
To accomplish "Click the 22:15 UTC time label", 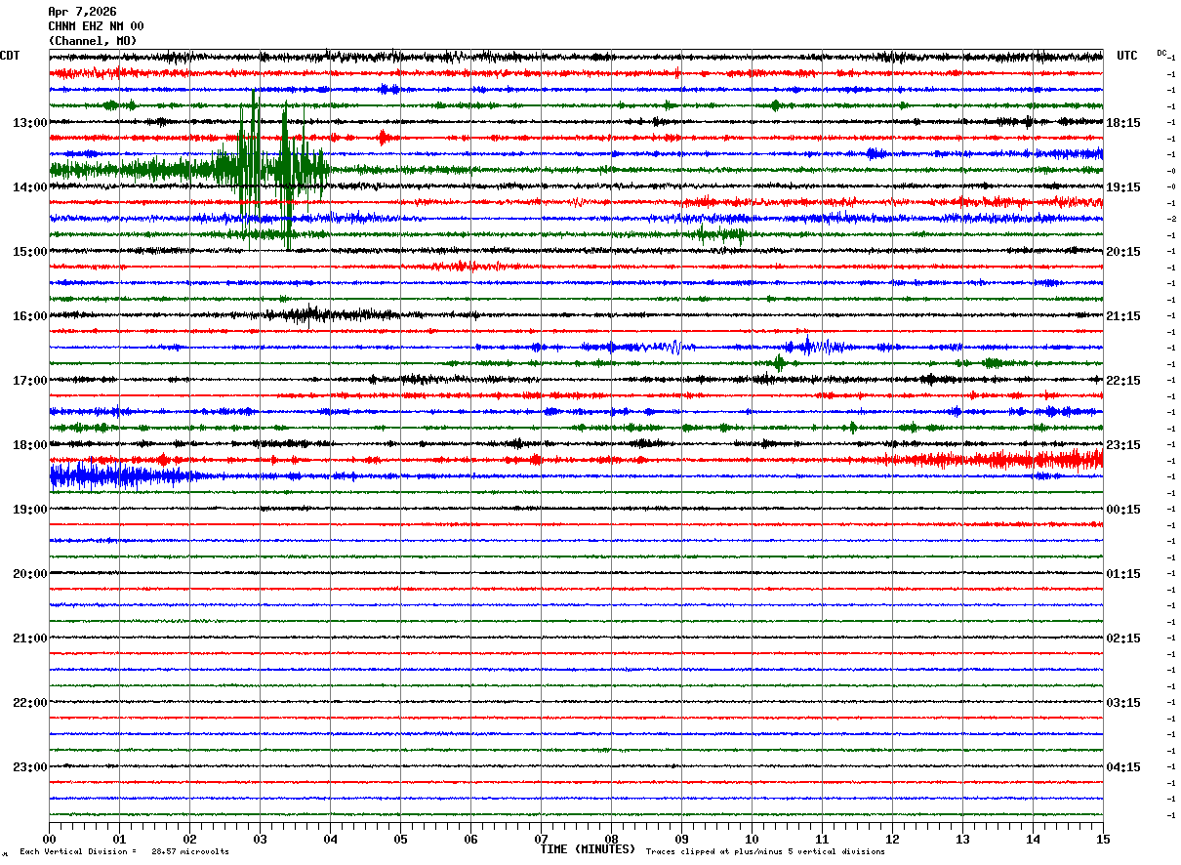I will click(1123, 381).
